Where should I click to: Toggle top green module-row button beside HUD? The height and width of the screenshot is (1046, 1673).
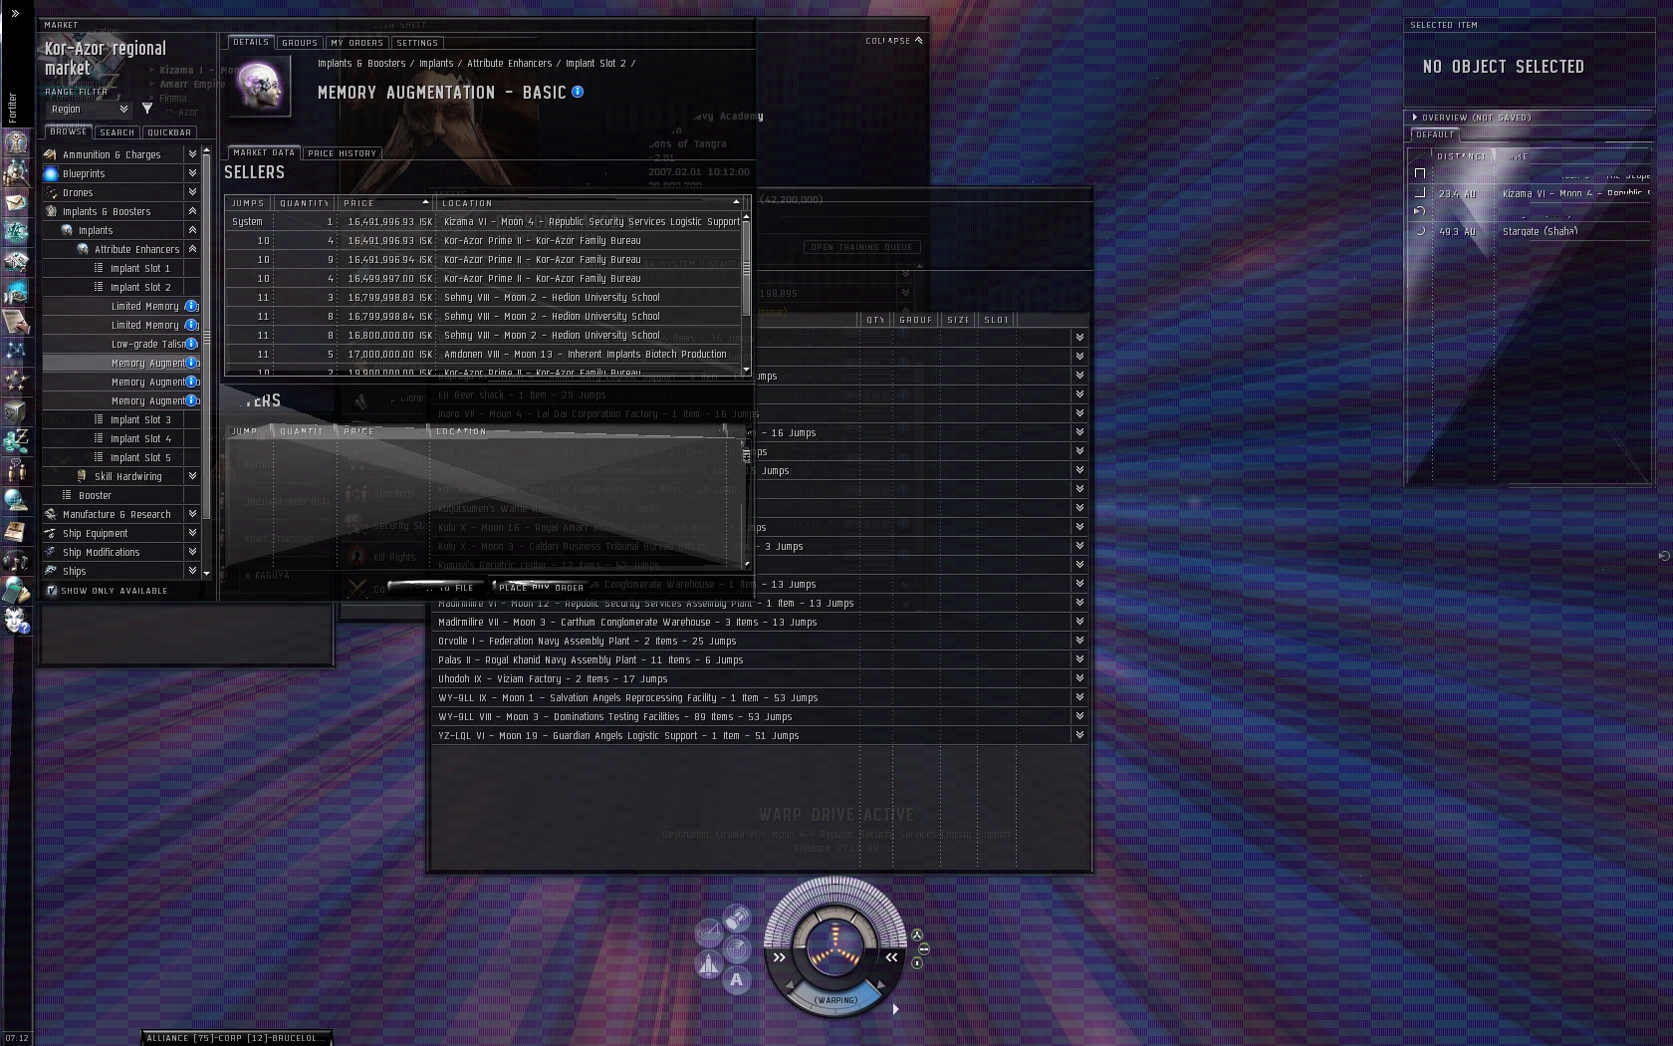pos(917,935)
